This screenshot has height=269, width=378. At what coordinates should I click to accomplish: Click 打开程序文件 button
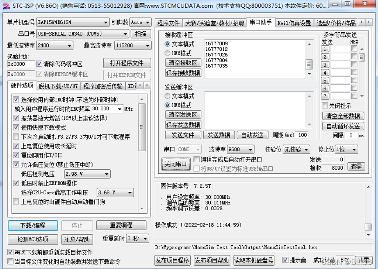pos(127,63)
